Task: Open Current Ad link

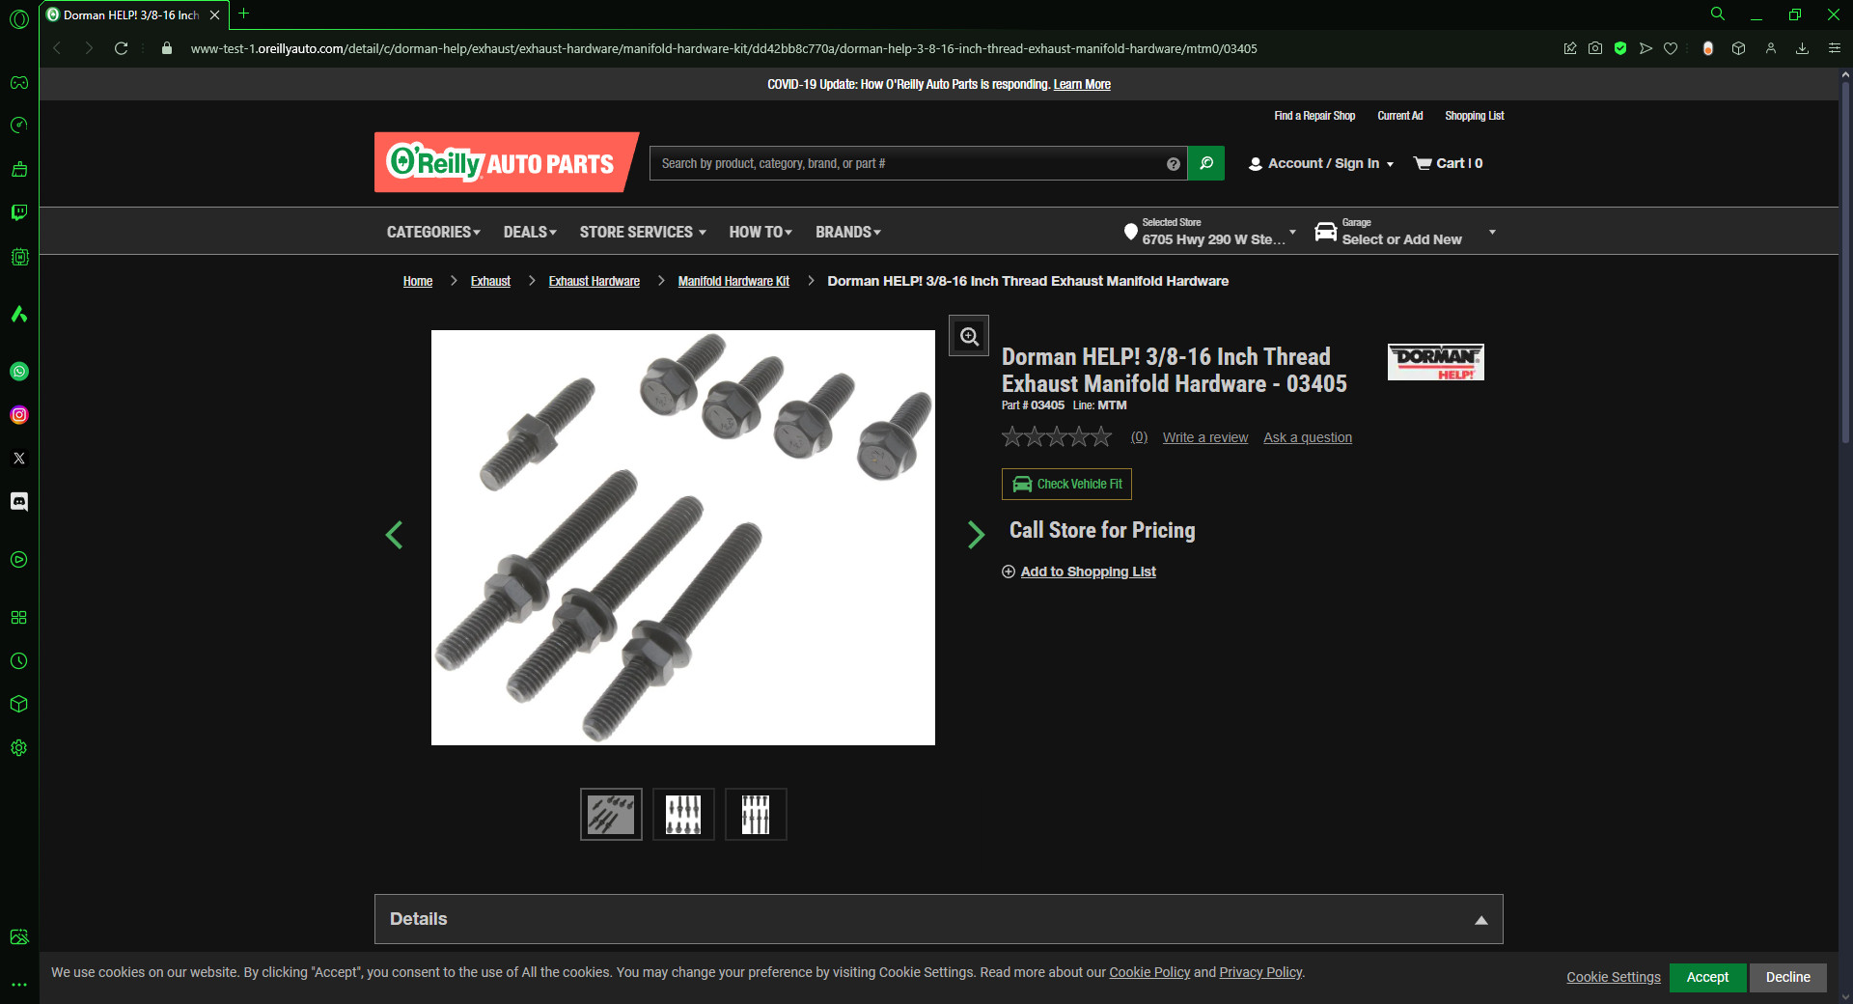Action: (1400, 116)
